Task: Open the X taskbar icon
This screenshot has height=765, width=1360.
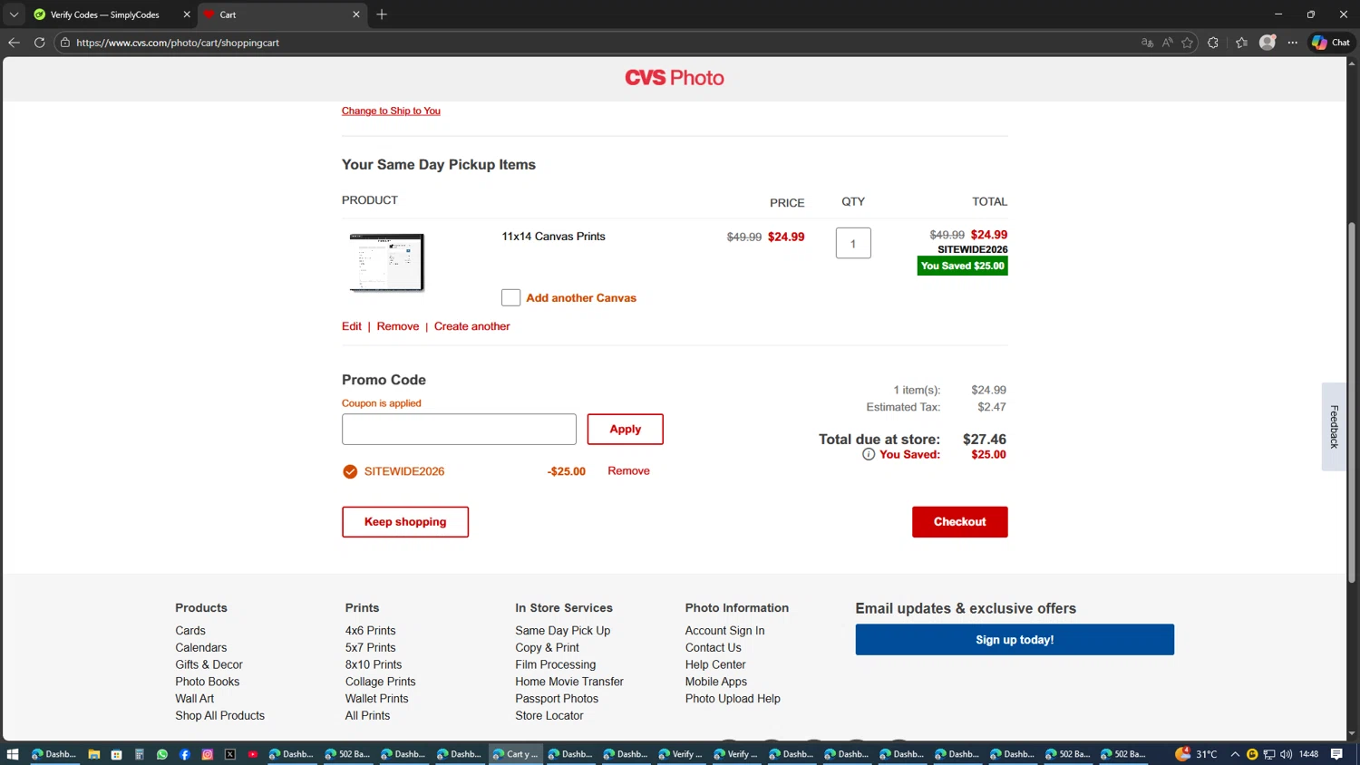Action: pos(230,754)
